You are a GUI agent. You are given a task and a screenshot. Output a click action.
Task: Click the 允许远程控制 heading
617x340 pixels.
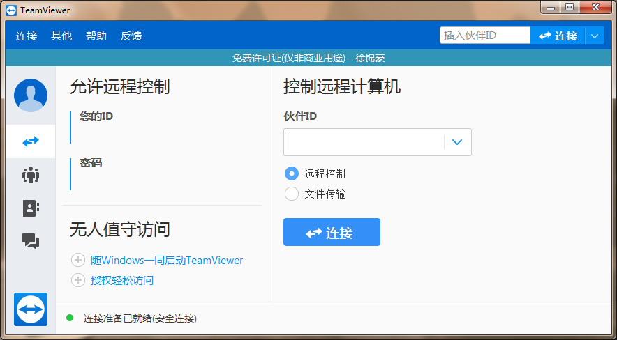coord(119,87)
